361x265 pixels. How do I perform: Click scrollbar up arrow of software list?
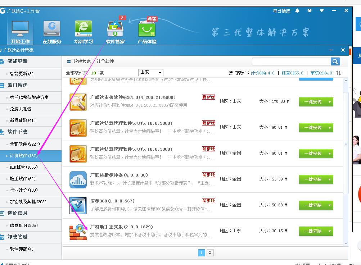click(346, 81)
